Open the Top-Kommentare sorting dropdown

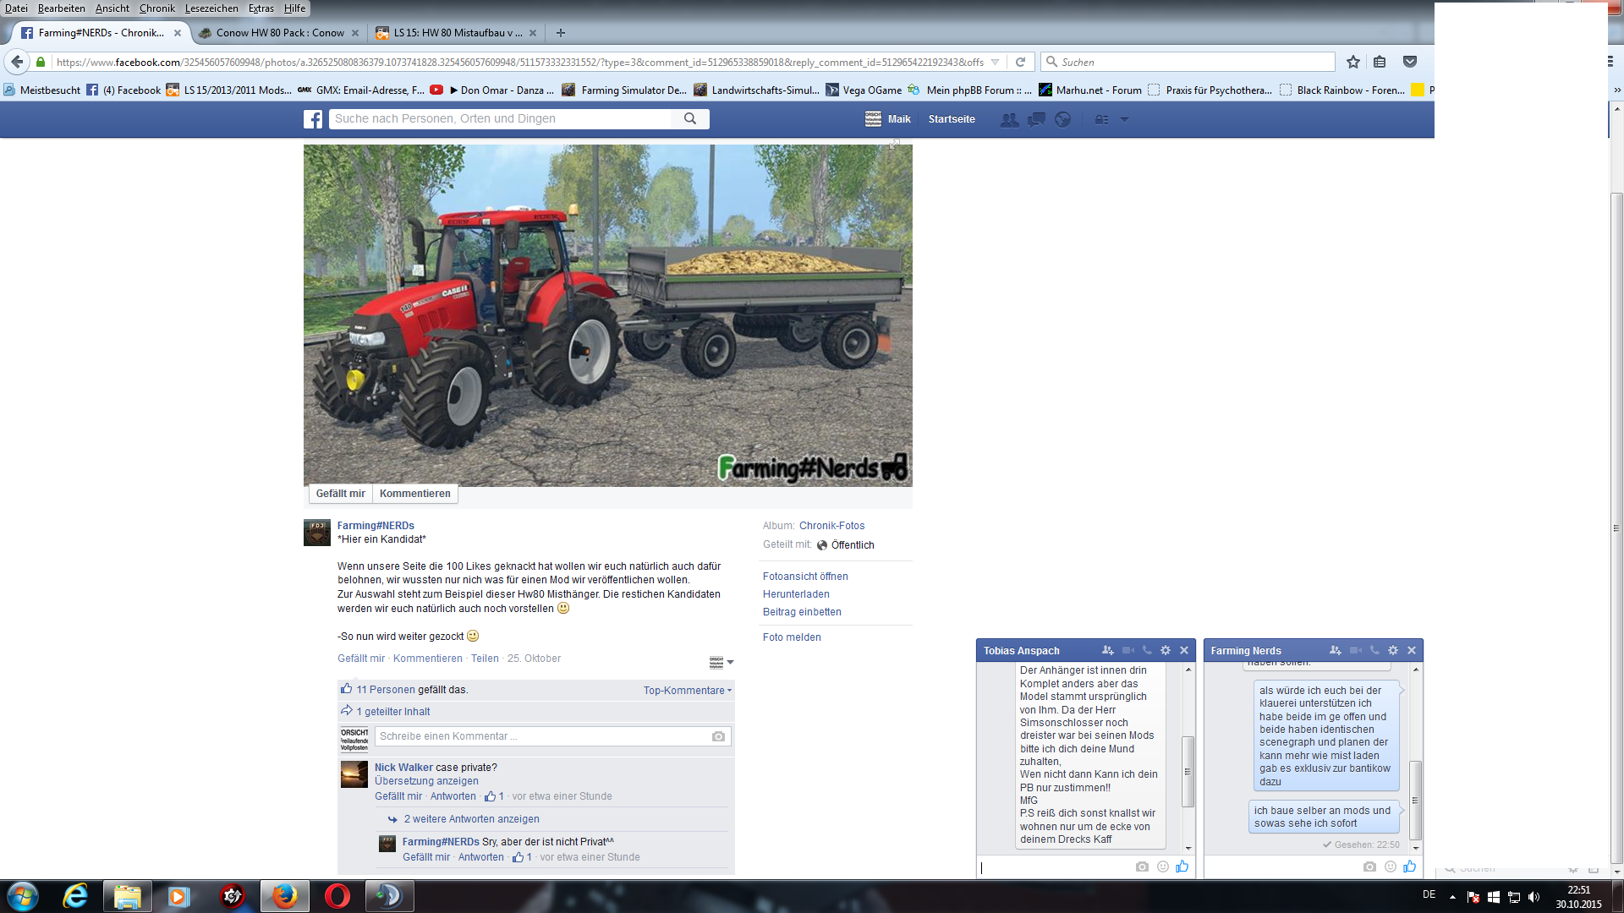click(688, 691)
